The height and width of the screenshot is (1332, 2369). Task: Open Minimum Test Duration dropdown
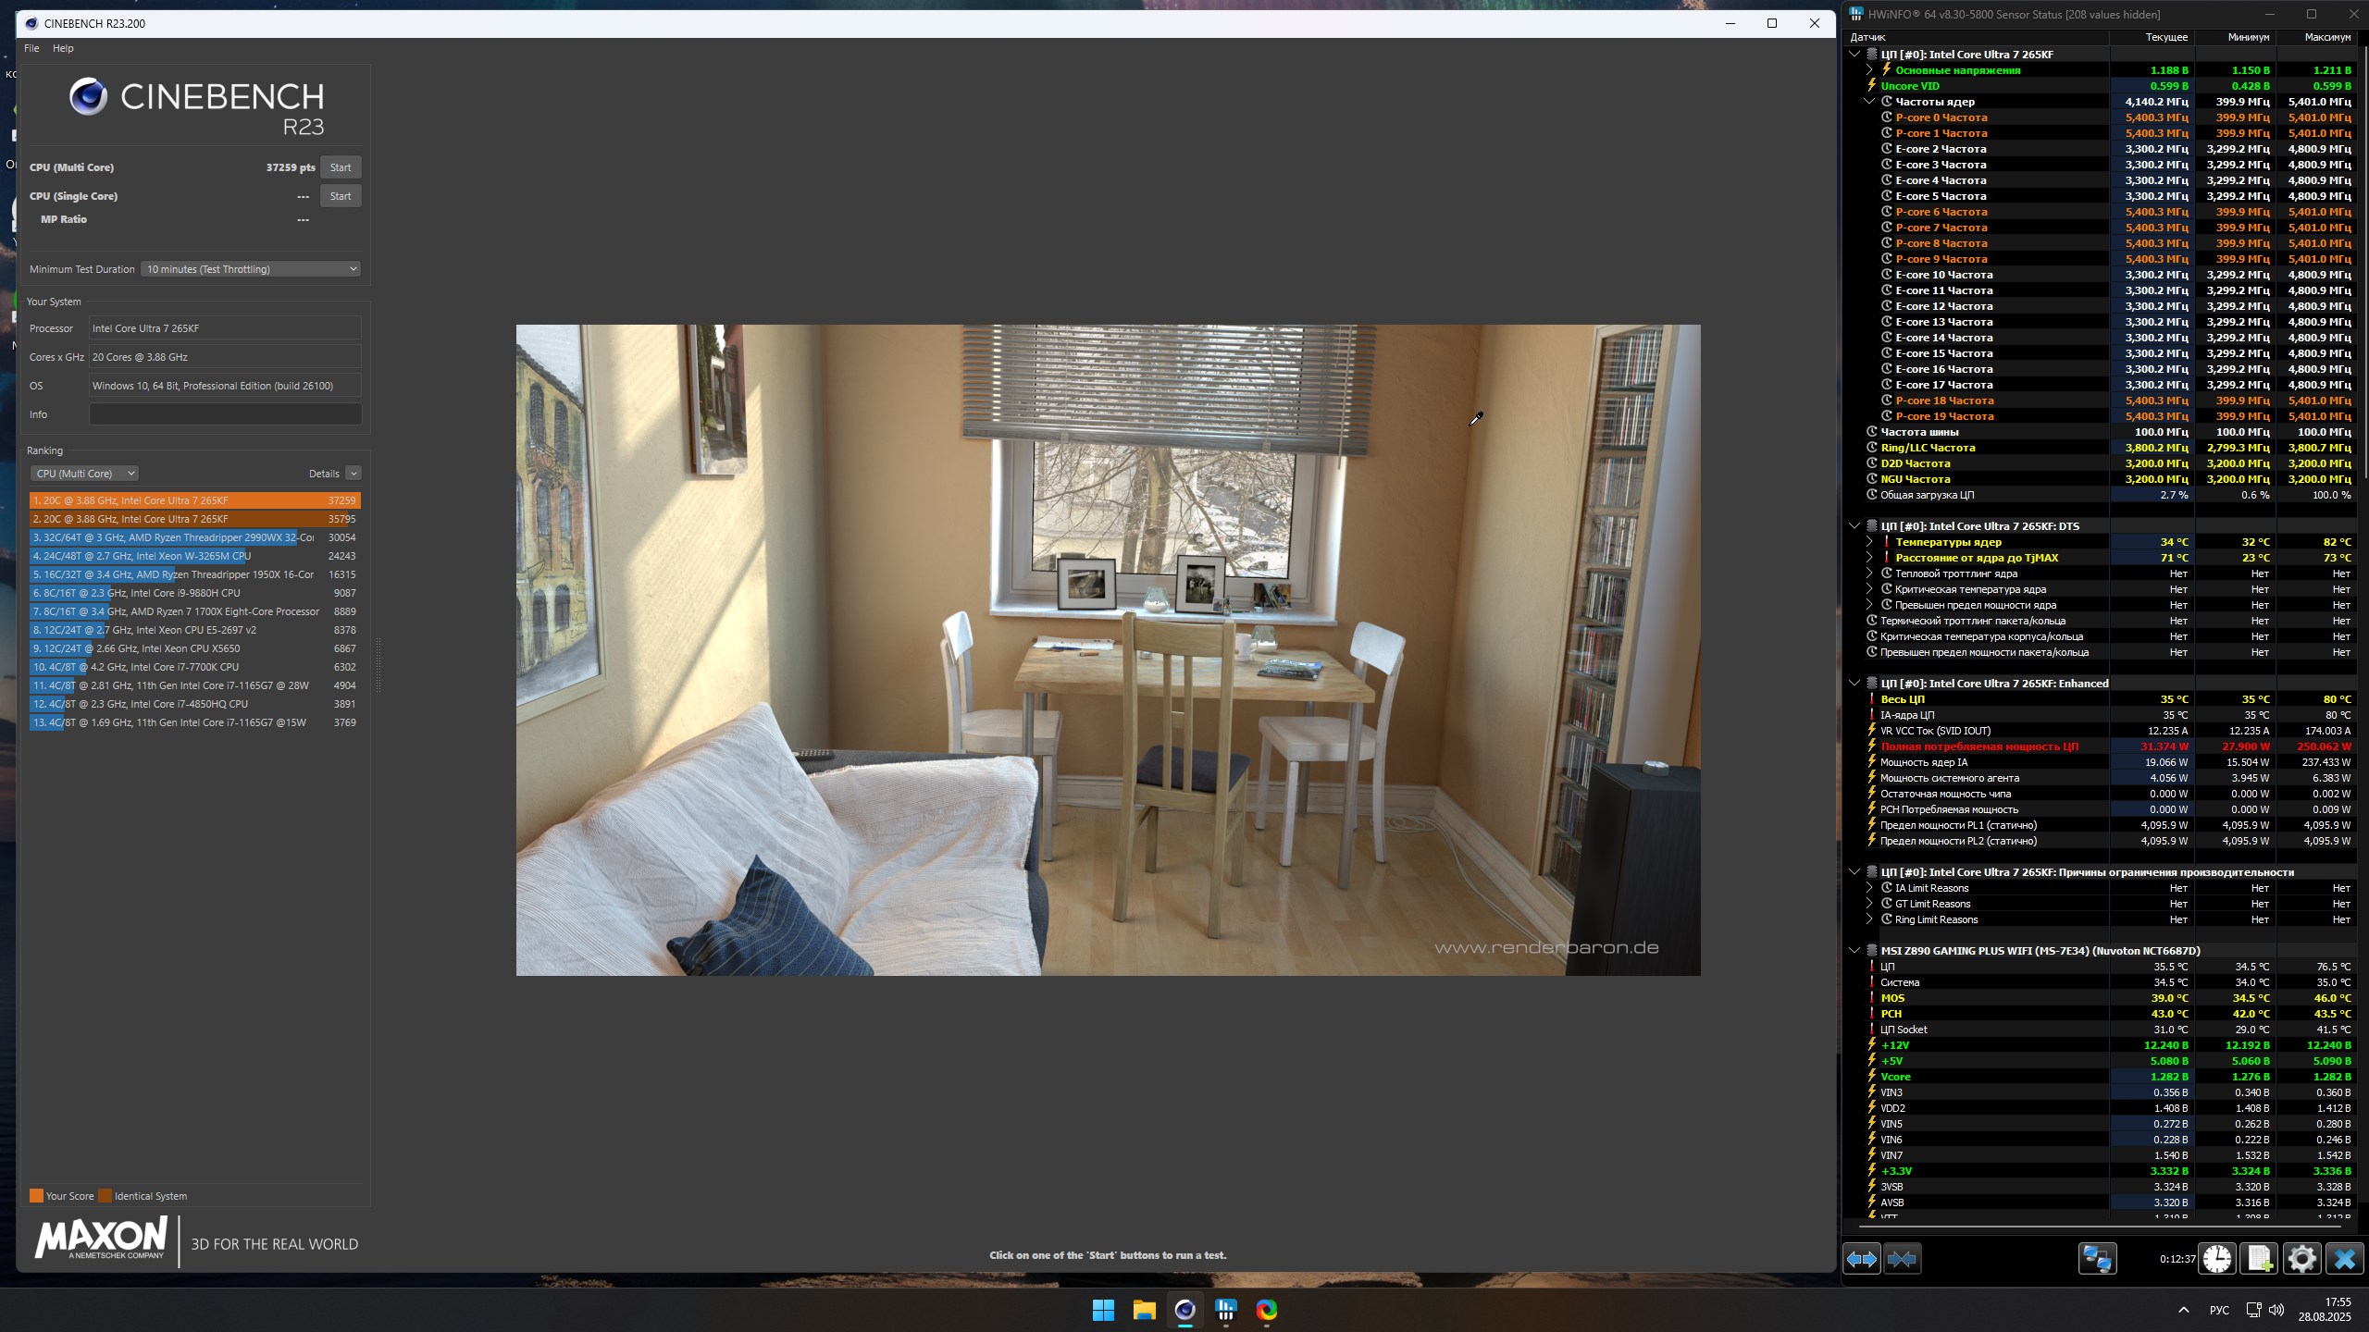251,269
